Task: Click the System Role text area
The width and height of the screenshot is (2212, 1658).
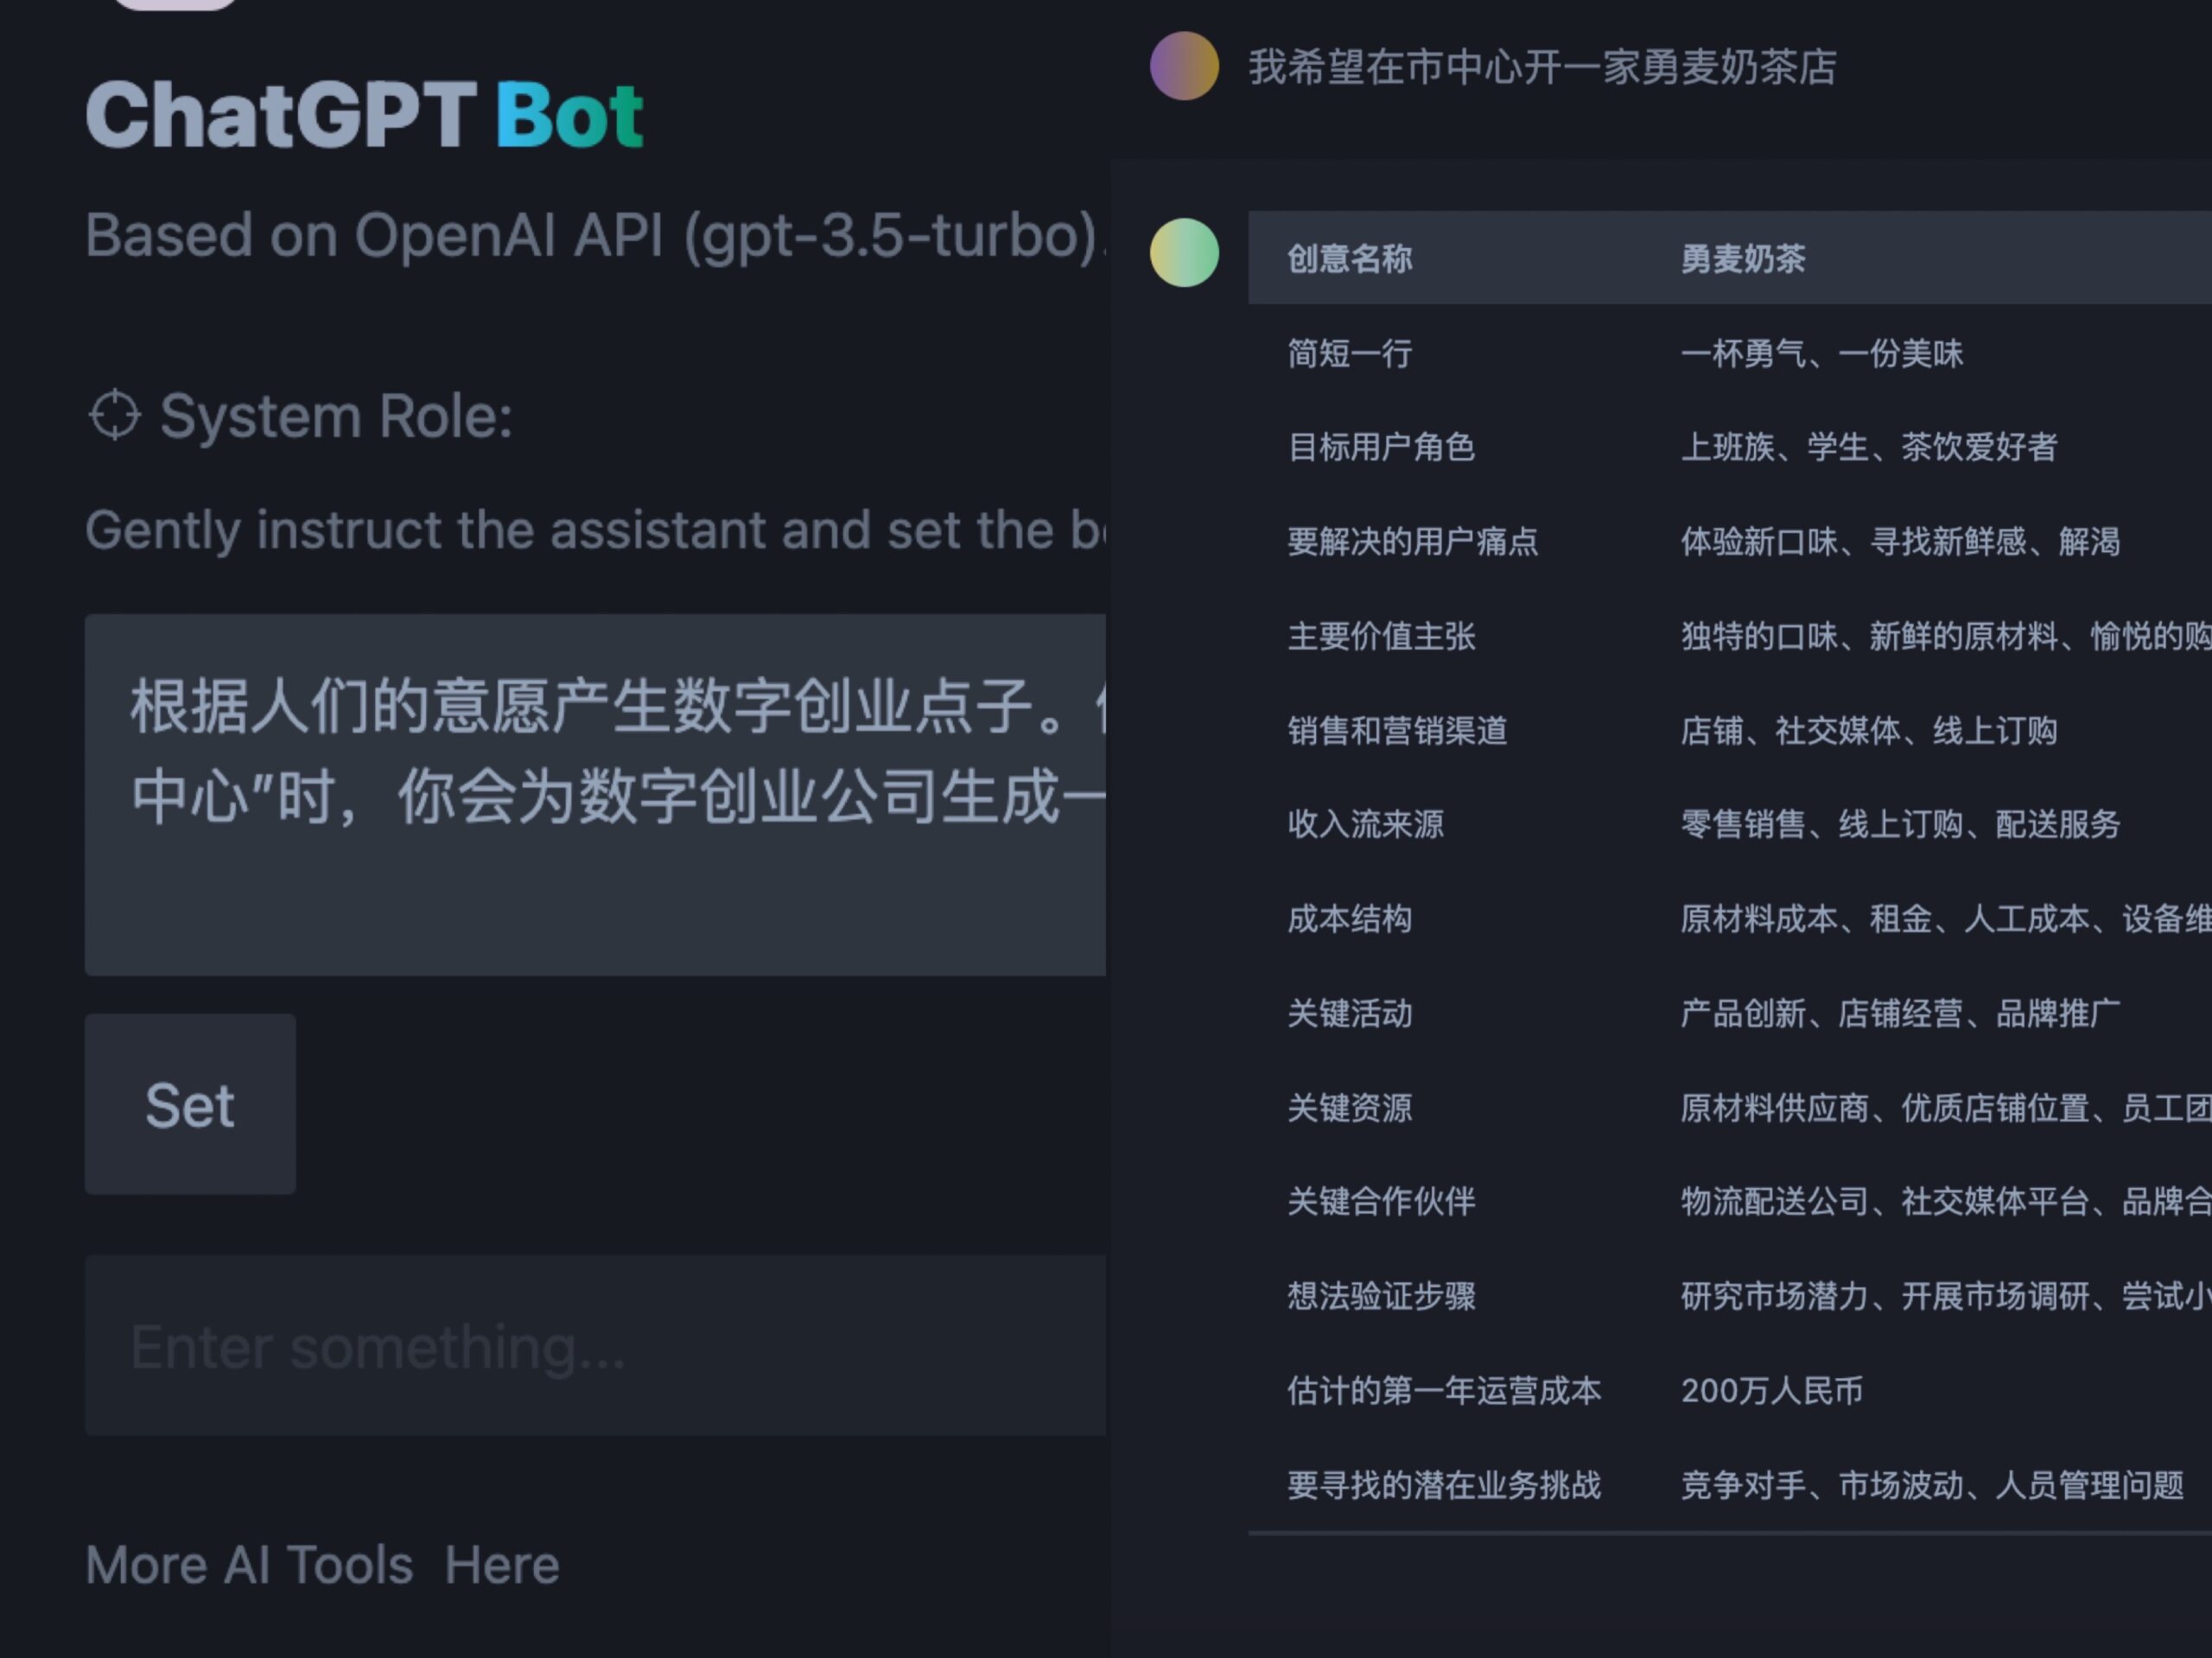Action: point(596,795)
